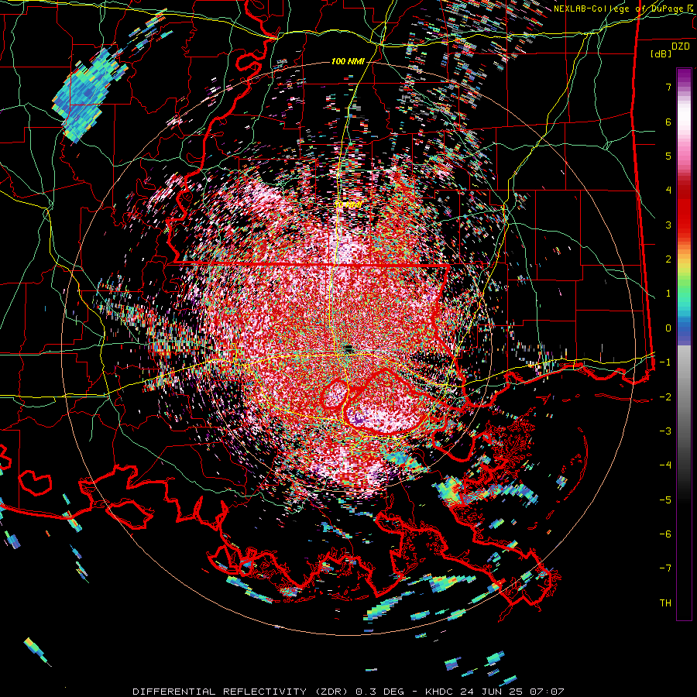Image resolution: width=697 pixels, height=697 pixels.
Task: Click the 7 dB tick label on scale
Action: [x=668, y=87]
